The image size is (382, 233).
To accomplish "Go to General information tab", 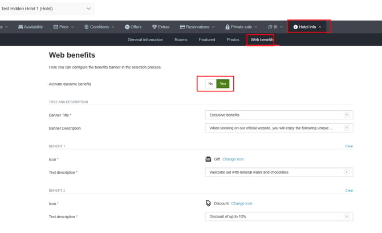I will coord(145,39).
